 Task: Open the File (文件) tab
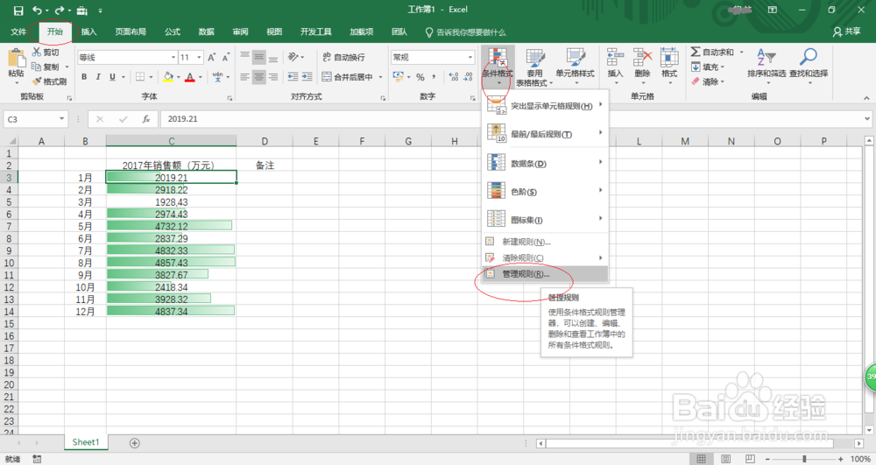18,32
